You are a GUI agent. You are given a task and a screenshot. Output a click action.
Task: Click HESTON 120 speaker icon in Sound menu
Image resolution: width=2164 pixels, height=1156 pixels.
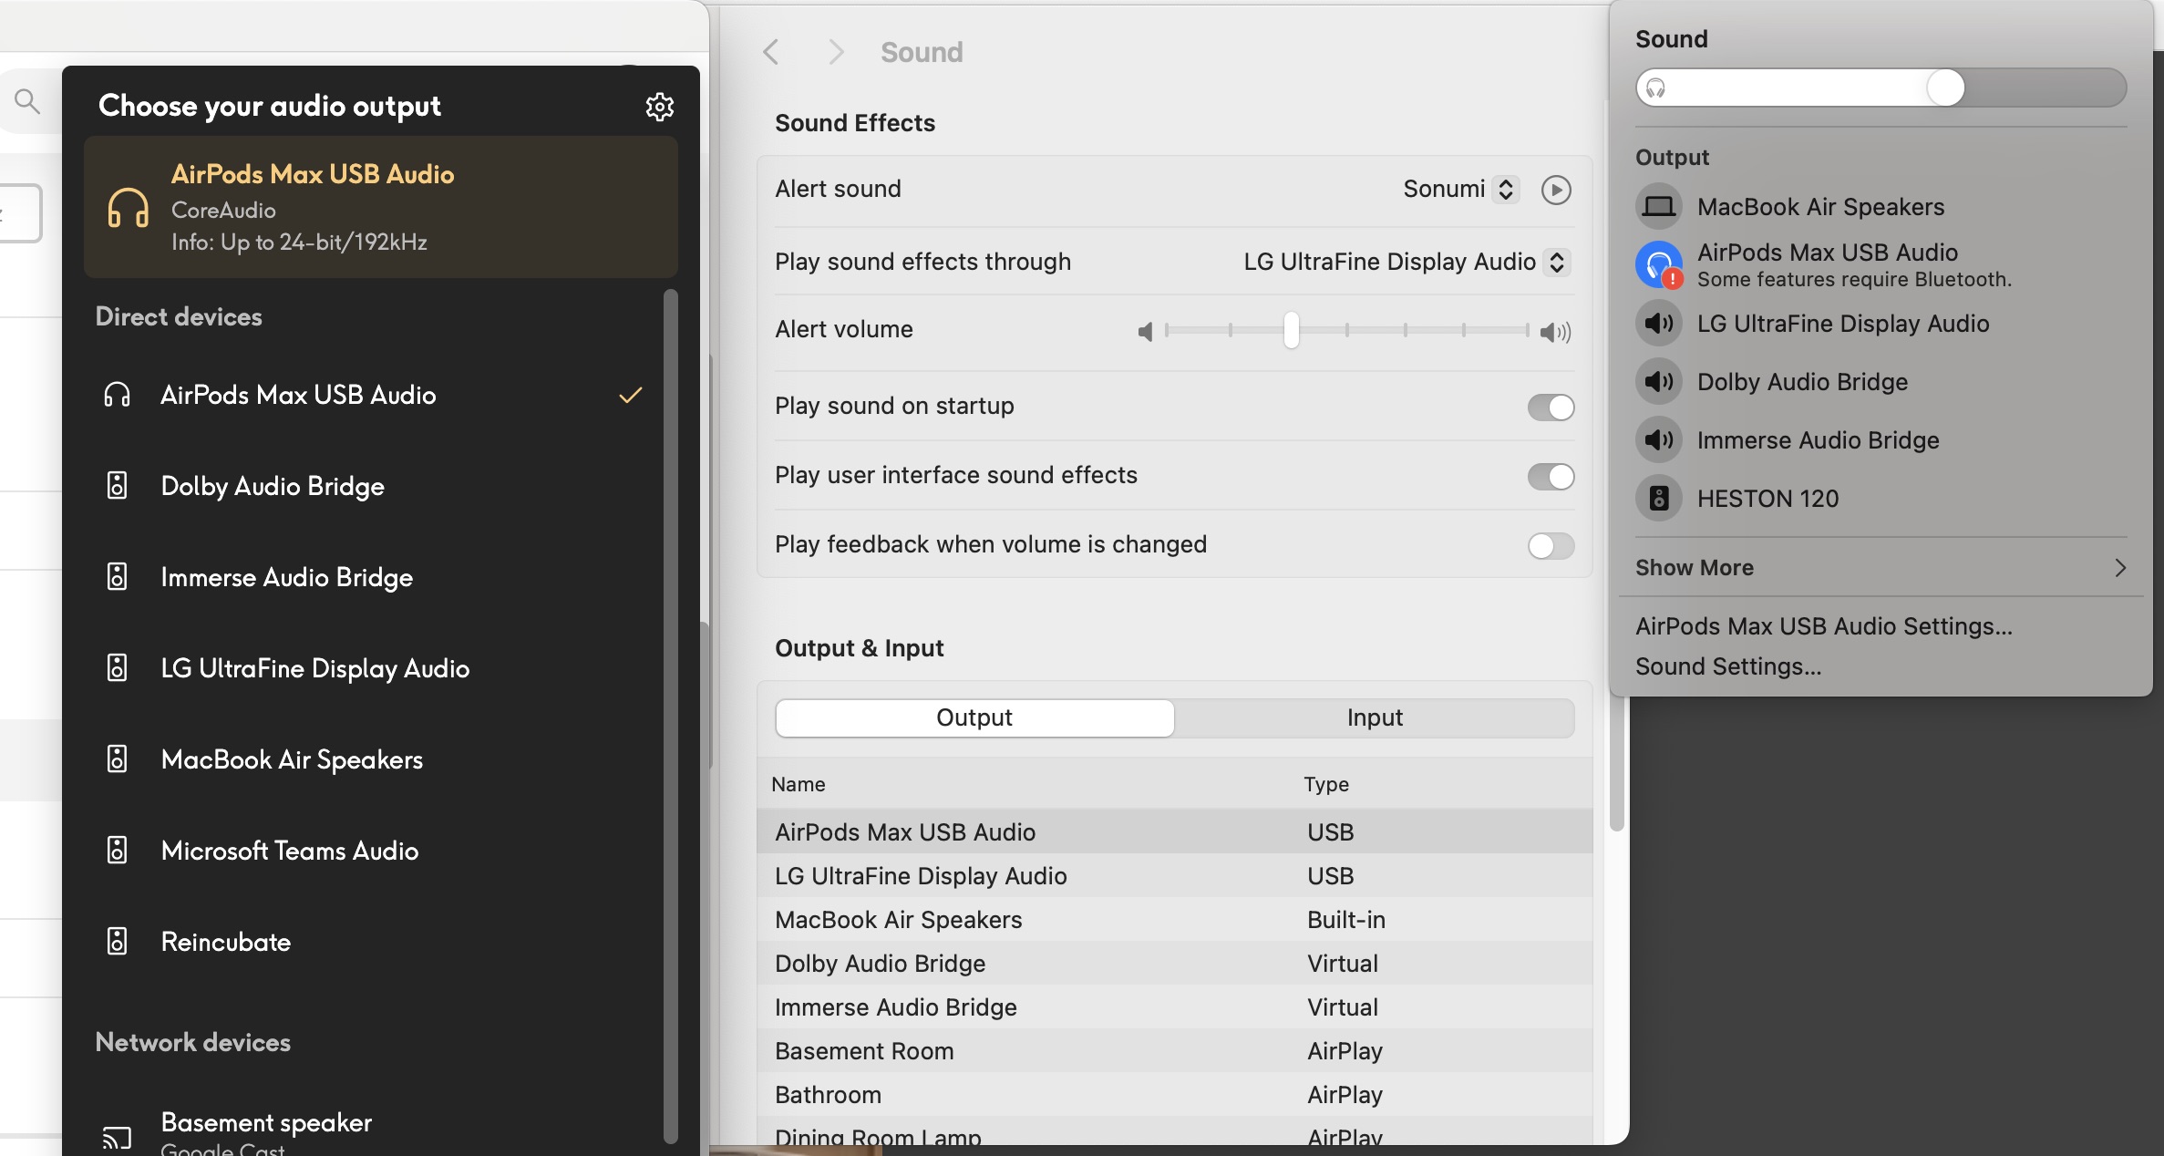(1659, 499)
